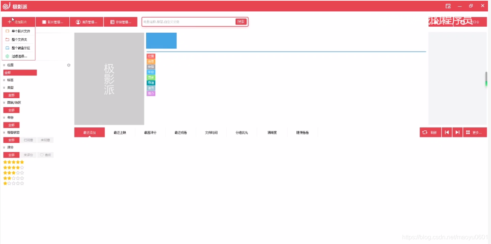Switch to 最近上映 recently released tab
The image size is (491, 244).
(120, 132)
